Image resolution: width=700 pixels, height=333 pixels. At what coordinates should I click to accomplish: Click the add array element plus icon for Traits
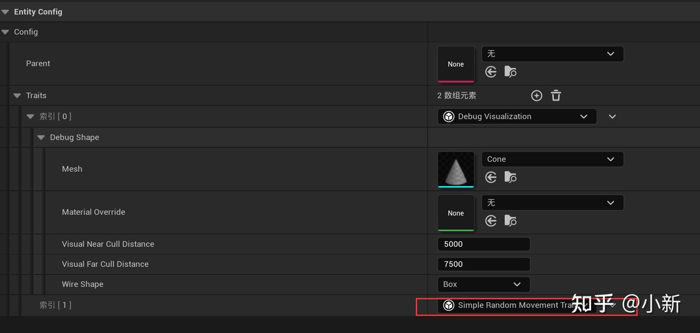click(x=537, y=96)
